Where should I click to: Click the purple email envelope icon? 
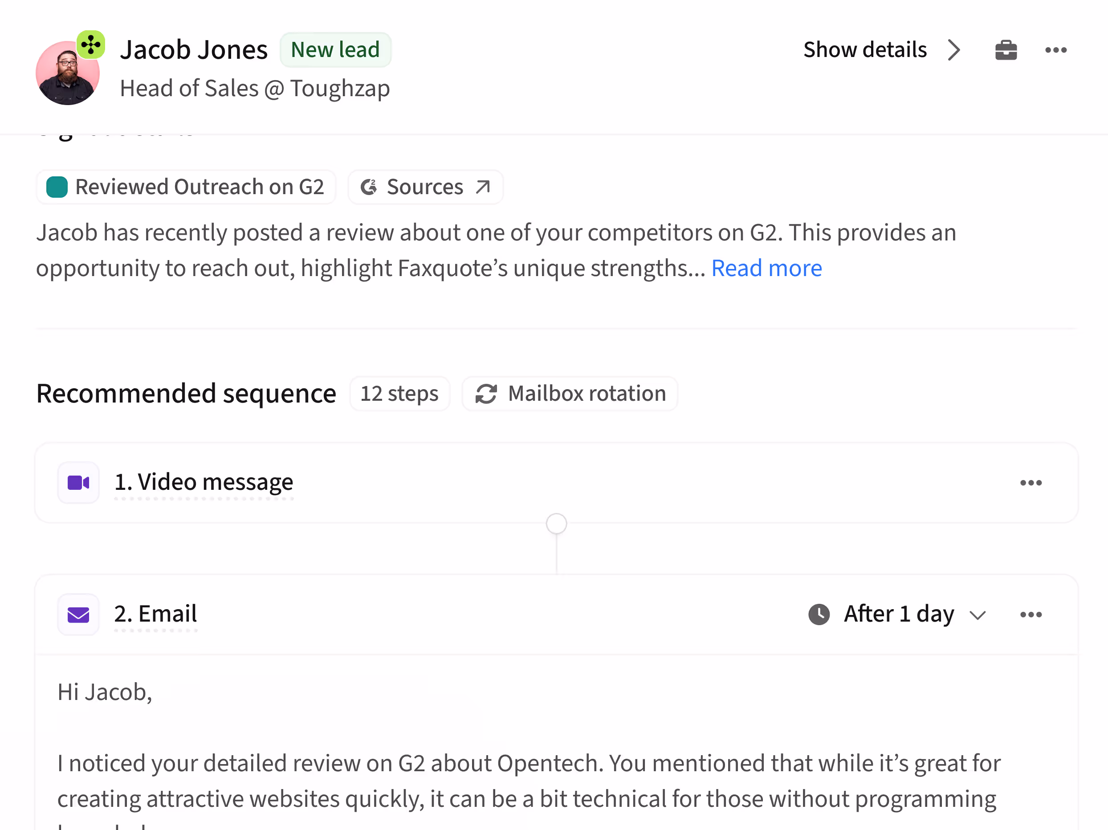(79, 614)
